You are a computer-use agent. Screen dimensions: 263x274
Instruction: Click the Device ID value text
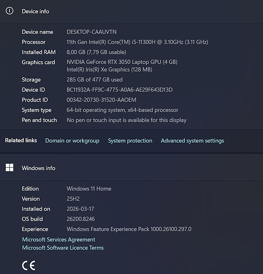point(120,90)
